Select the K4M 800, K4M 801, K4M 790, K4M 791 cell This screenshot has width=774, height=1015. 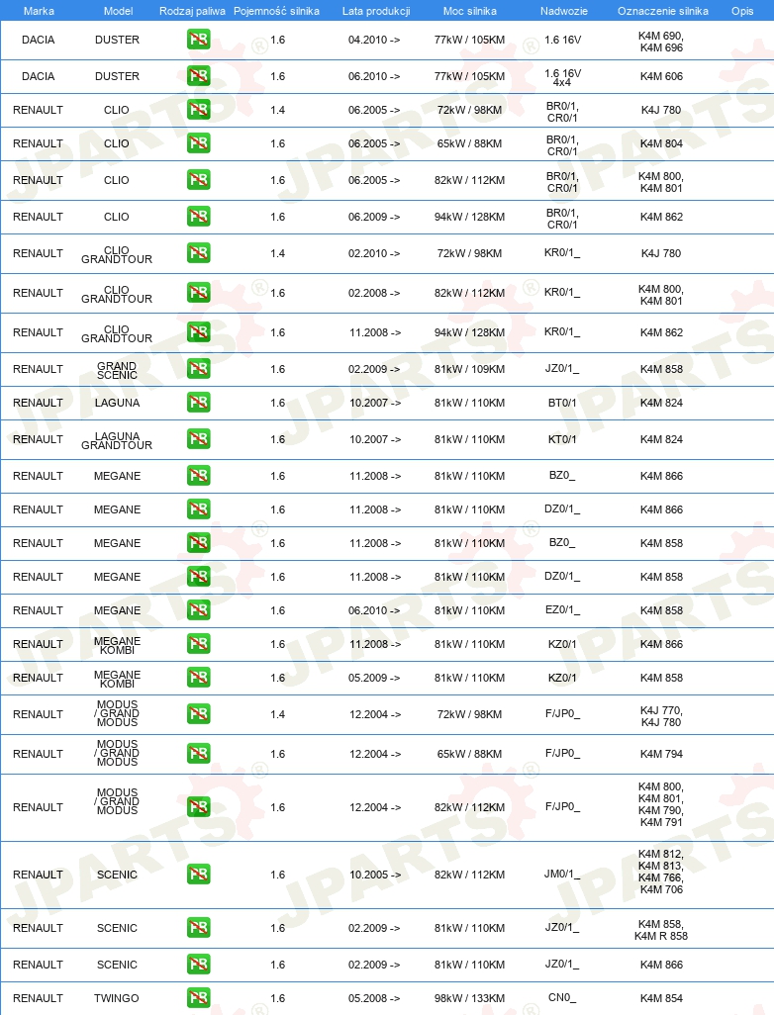coord(661,804)
